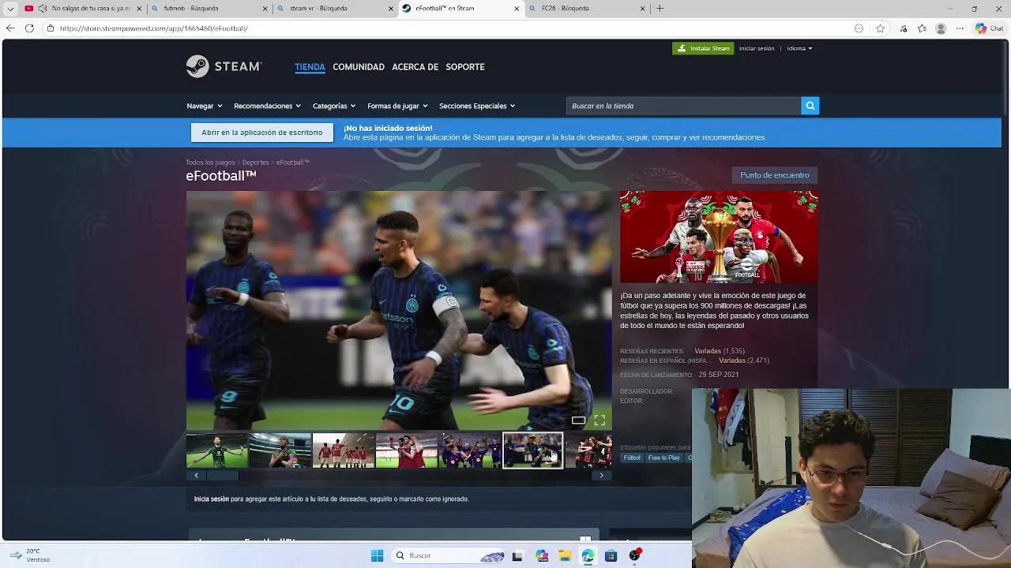Click the theater mode icon beside fullscreen
This screenshot has height=568, width=1011.
(579, 420)
